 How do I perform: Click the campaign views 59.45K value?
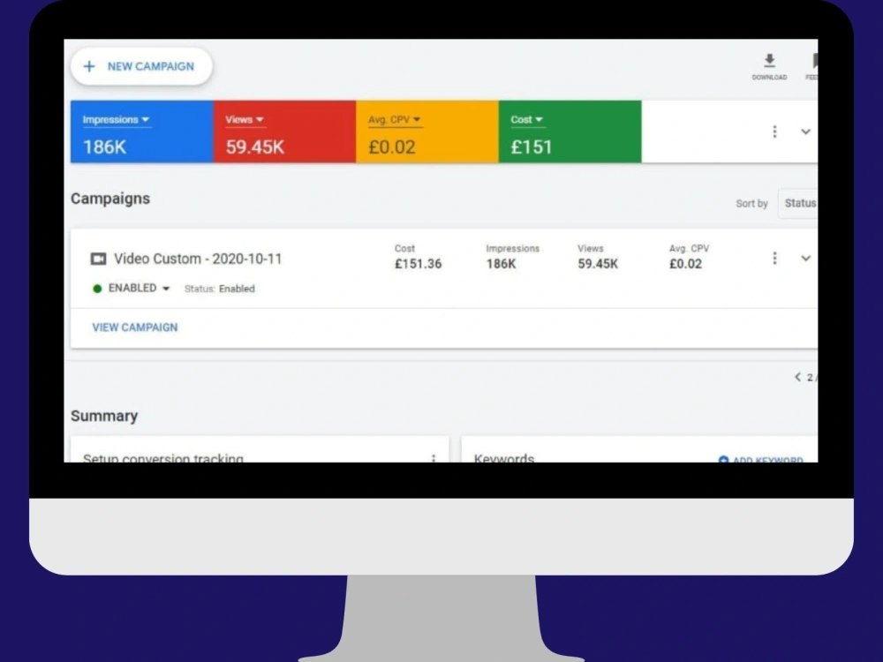(598, 264)
